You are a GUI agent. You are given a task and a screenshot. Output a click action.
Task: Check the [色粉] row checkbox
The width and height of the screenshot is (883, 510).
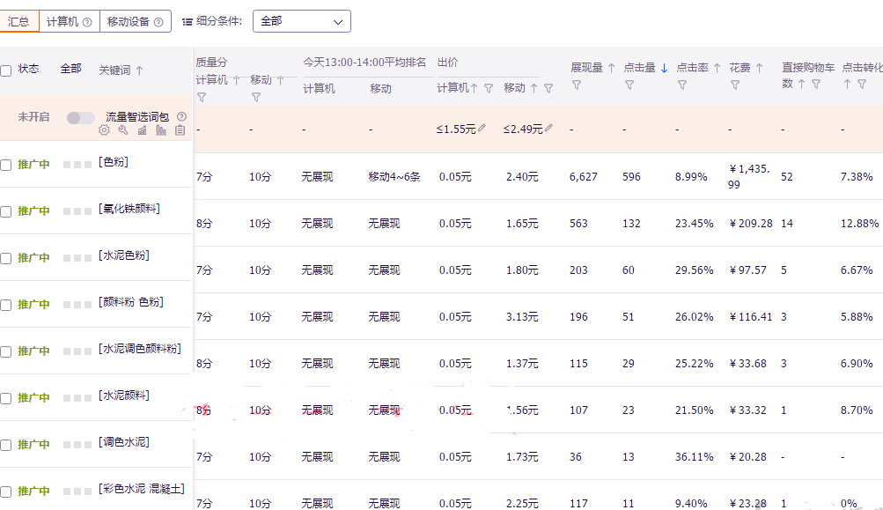click(5, 165)
